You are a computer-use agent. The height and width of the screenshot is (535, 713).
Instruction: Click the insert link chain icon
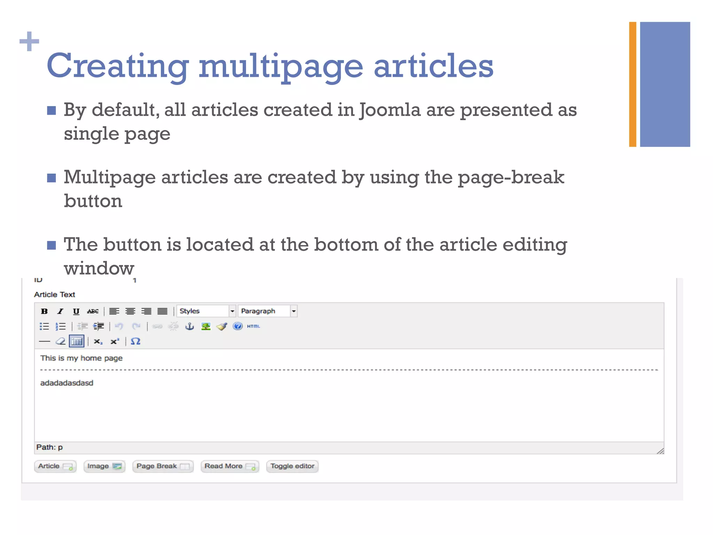pyautogui.click(x=157, y=326)
